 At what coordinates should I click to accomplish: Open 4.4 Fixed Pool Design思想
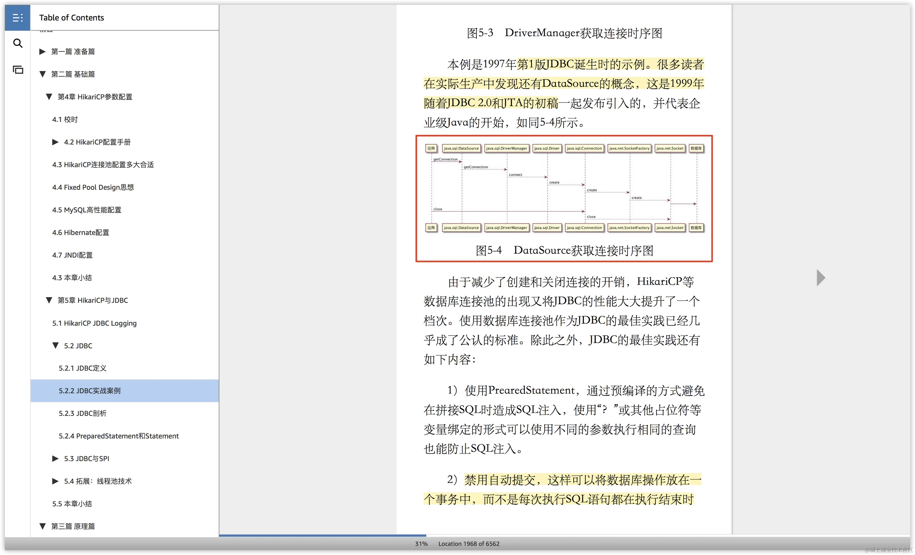point(93,187)
